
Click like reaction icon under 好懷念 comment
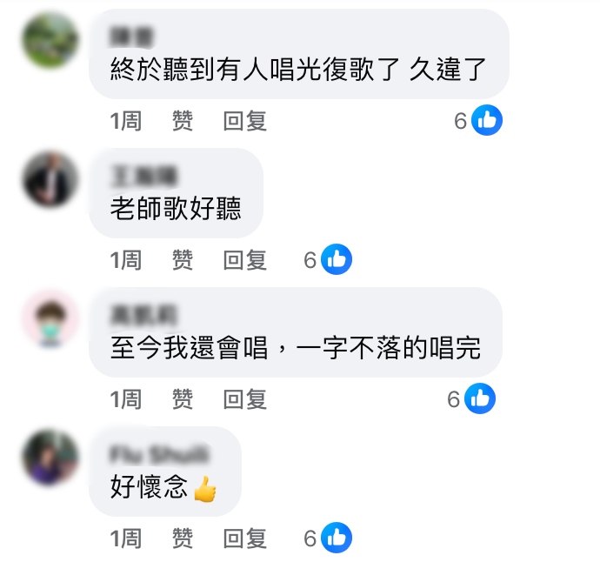(x=337, y=538)
